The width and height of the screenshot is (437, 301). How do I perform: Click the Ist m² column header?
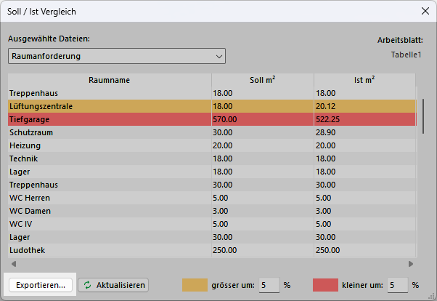tap(364, 79)
